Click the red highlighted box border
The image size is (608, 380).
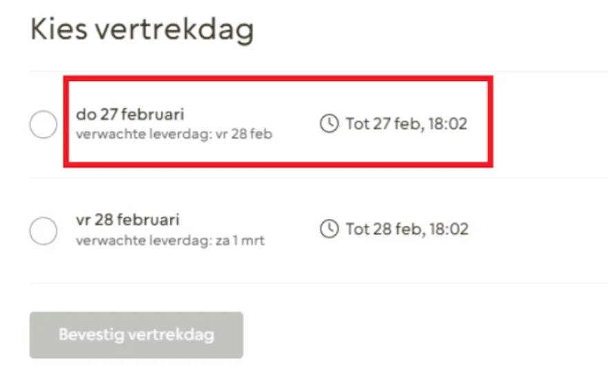tap(278, 79)
